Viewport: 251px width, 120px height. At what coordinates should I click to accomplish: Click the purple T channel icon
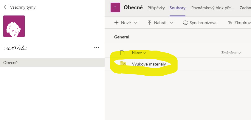(115, 7)
